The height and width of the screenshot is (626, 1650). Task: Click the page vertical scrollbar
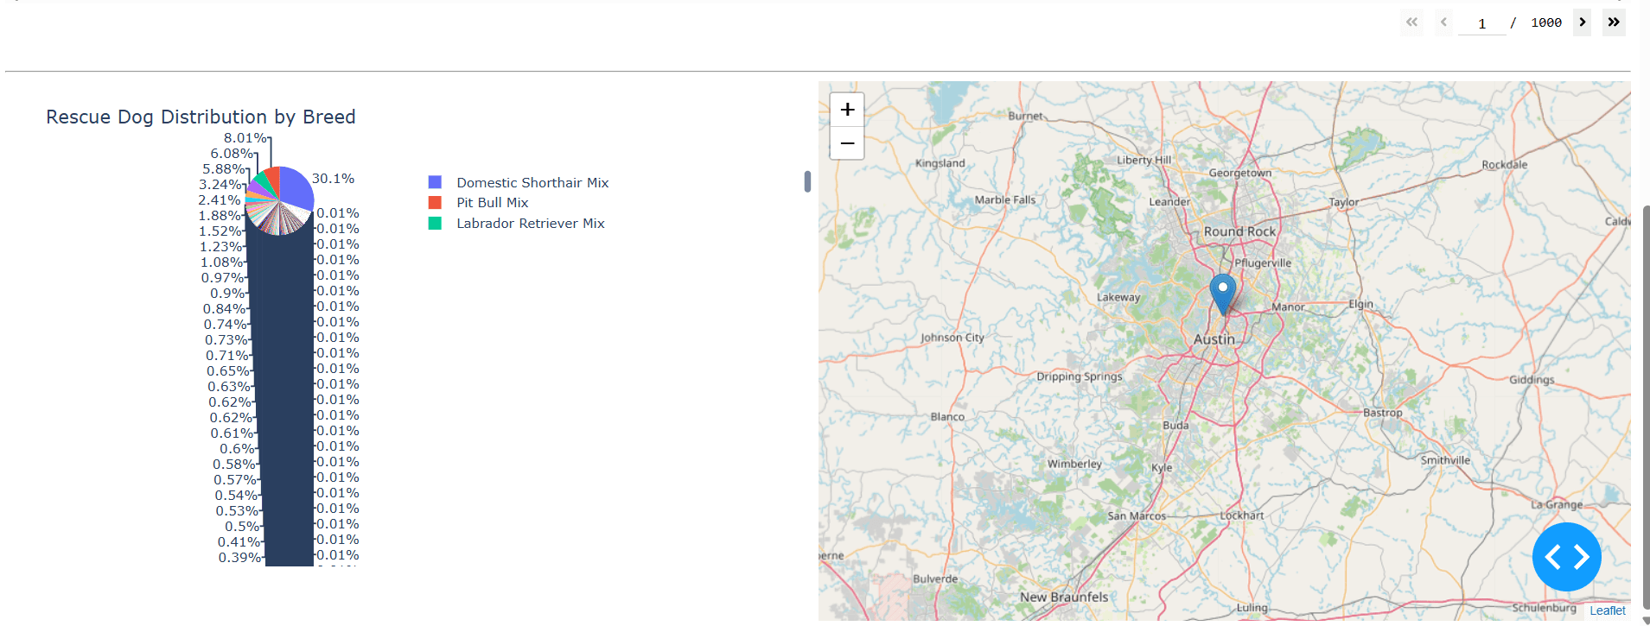click(1646, 406)
